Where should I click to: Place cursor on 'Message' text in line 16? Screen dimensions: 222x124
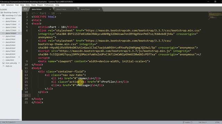click(83, 85)
